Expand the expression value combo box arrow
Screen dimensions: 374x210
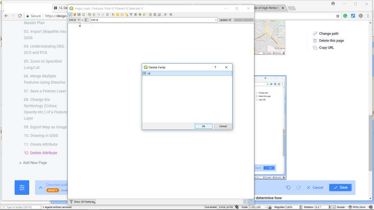(215, 20)
